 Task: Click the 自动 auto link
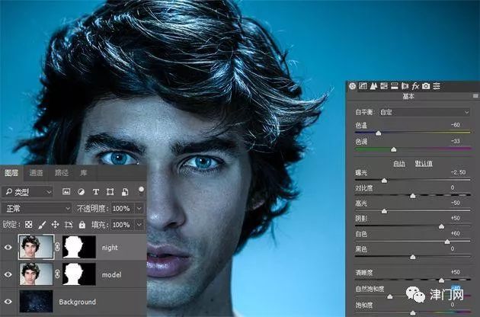[398, 163]
